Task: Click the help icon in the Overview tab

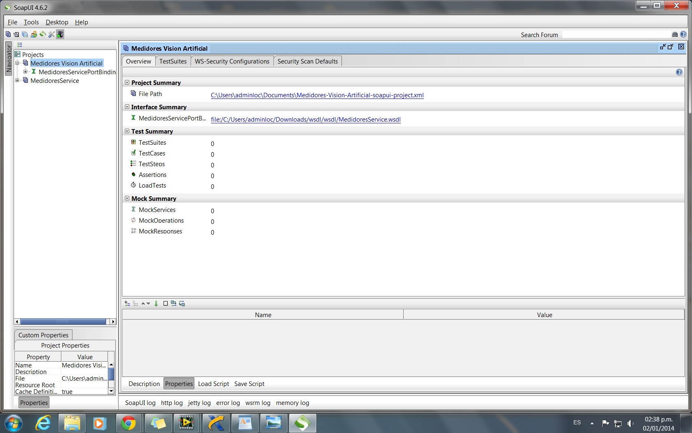Action: pyautogui.click(x=679, y=72)
